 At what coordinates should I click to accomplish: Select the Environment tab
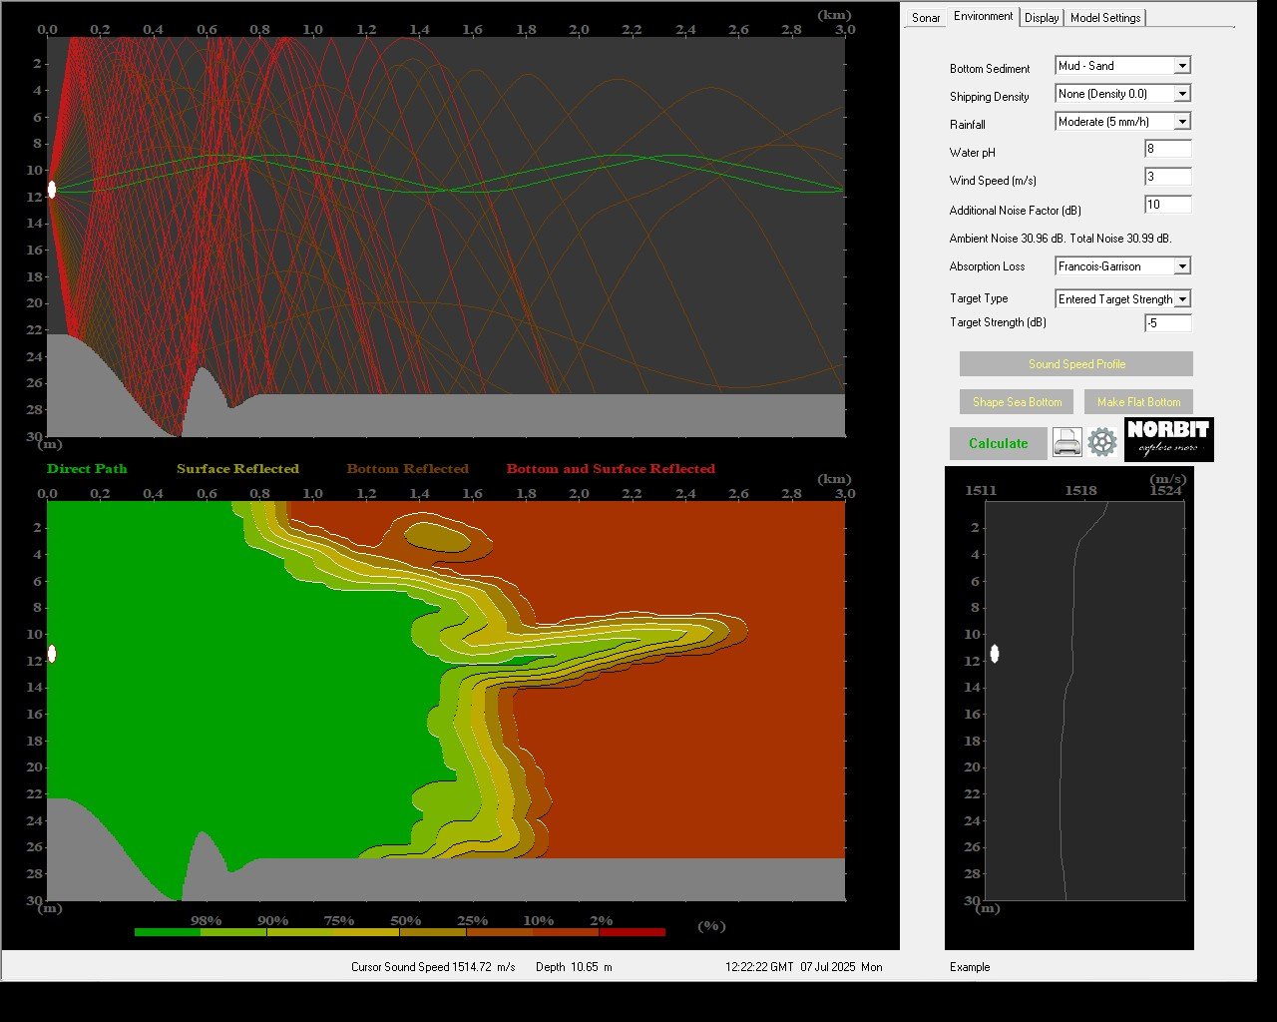(x=983, y=16)
